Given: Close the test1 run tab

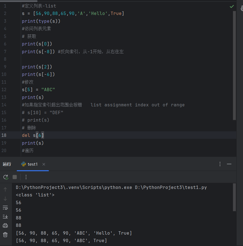Looking at the screenshot, I should [44, 164].
